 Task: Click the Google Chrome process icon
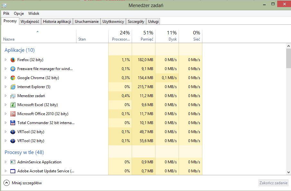13,78
